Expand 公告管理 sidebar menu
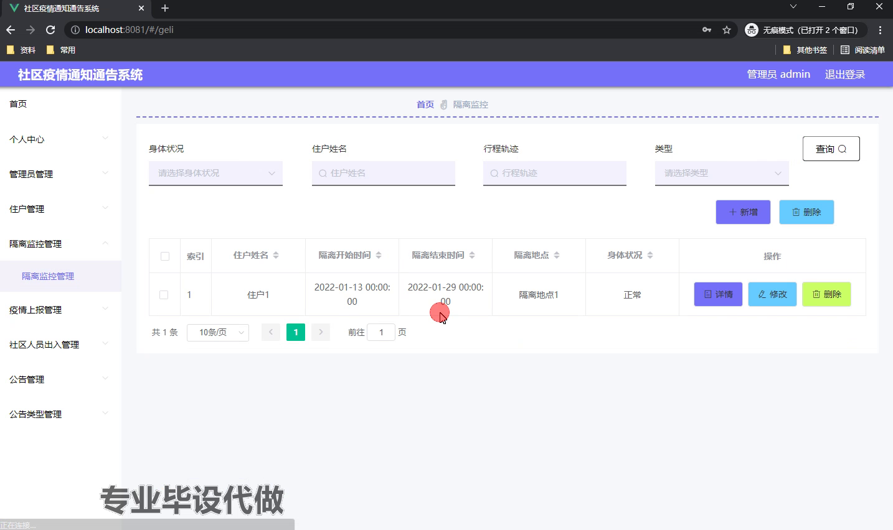893x530 pixels. pyautogui.click(x=60, y=379)
